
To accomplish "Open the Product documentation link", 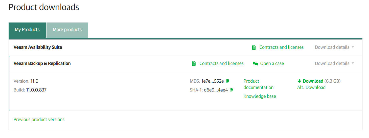I will point(258,84).
